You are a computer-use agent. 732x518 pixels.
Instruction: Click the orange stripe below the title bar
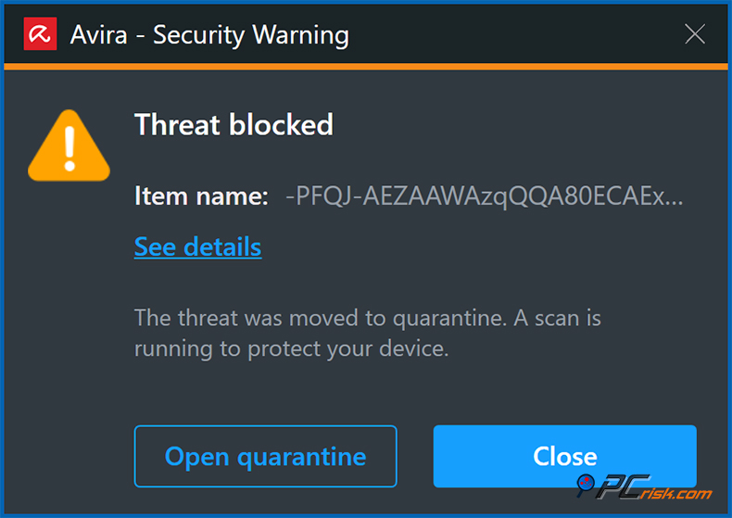point(366,66)
